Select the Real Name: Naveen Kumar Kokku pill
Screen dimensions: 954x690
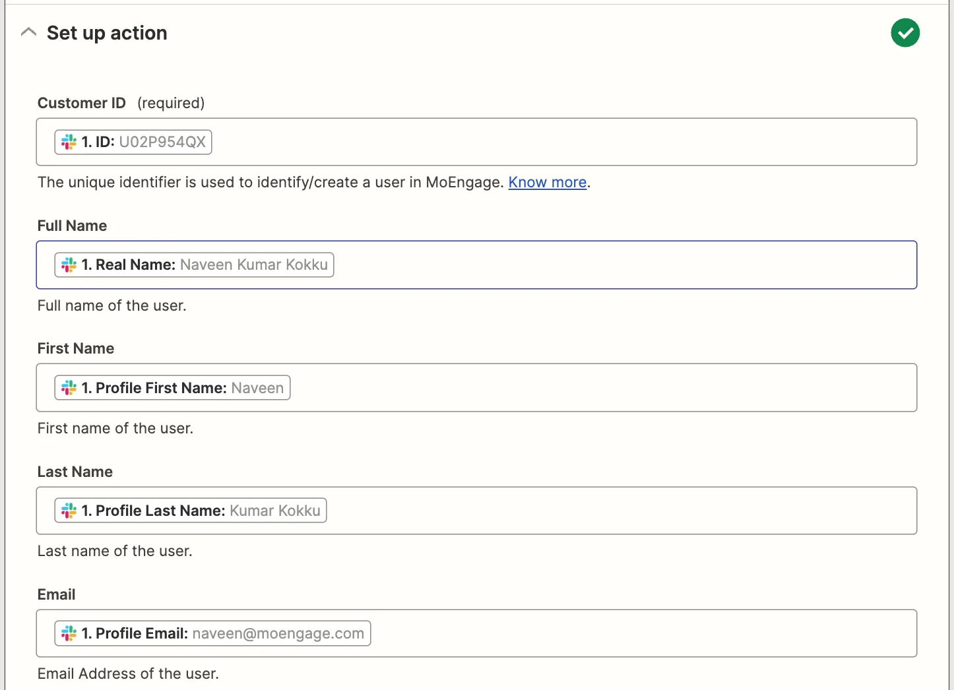coord(194,265)
